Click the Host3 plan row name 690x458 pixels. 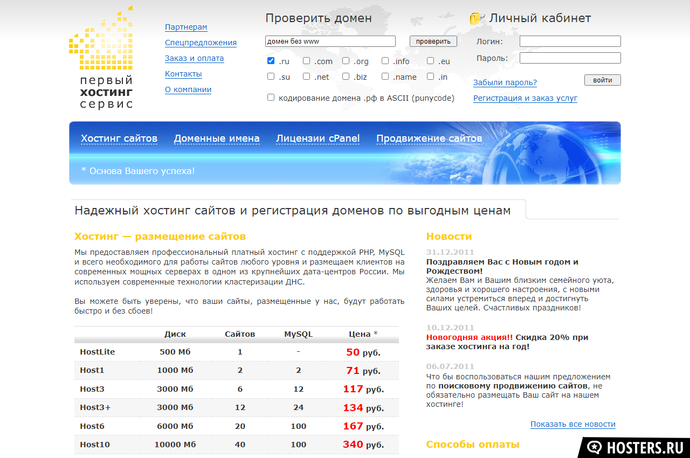(x=92, y=389)
